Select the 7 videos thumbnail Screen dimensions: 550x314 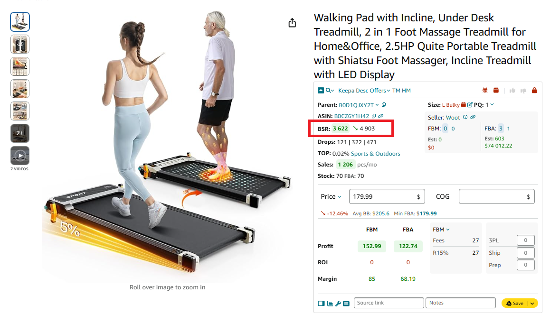pyautogui.click(x=20, y=156)
